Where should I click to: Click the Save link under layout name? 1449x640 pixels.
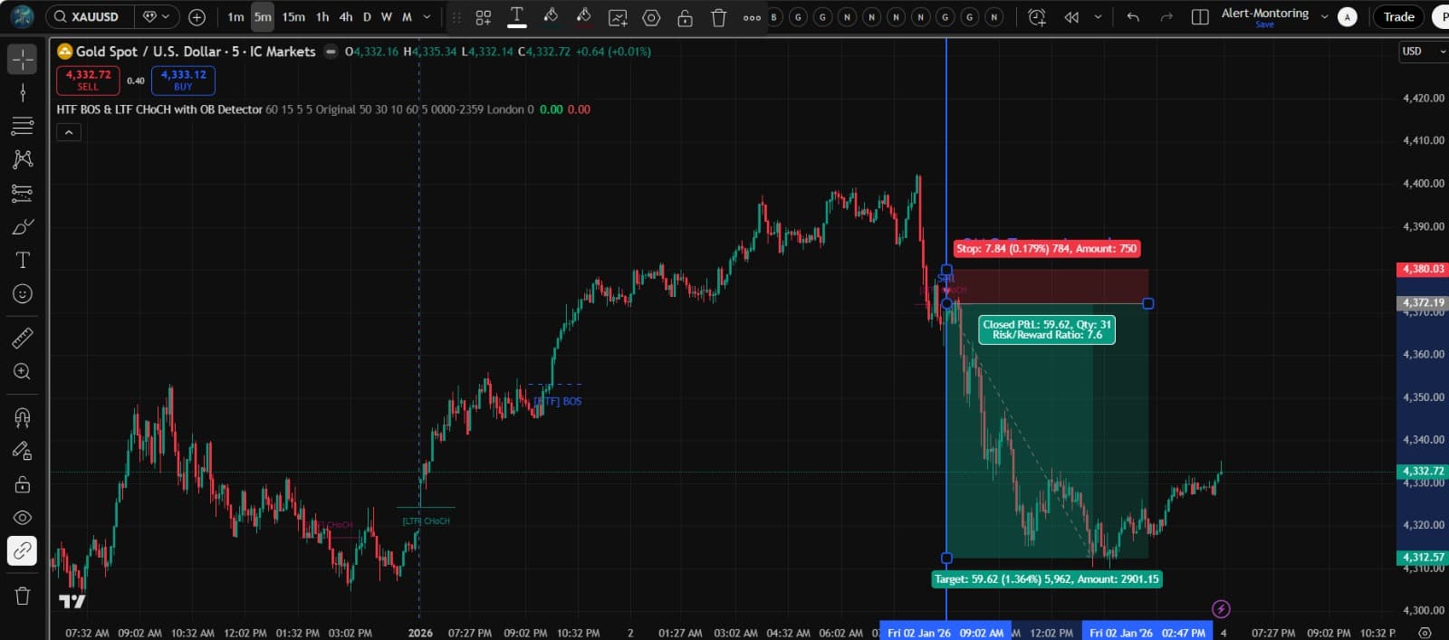click(1264, 24)
